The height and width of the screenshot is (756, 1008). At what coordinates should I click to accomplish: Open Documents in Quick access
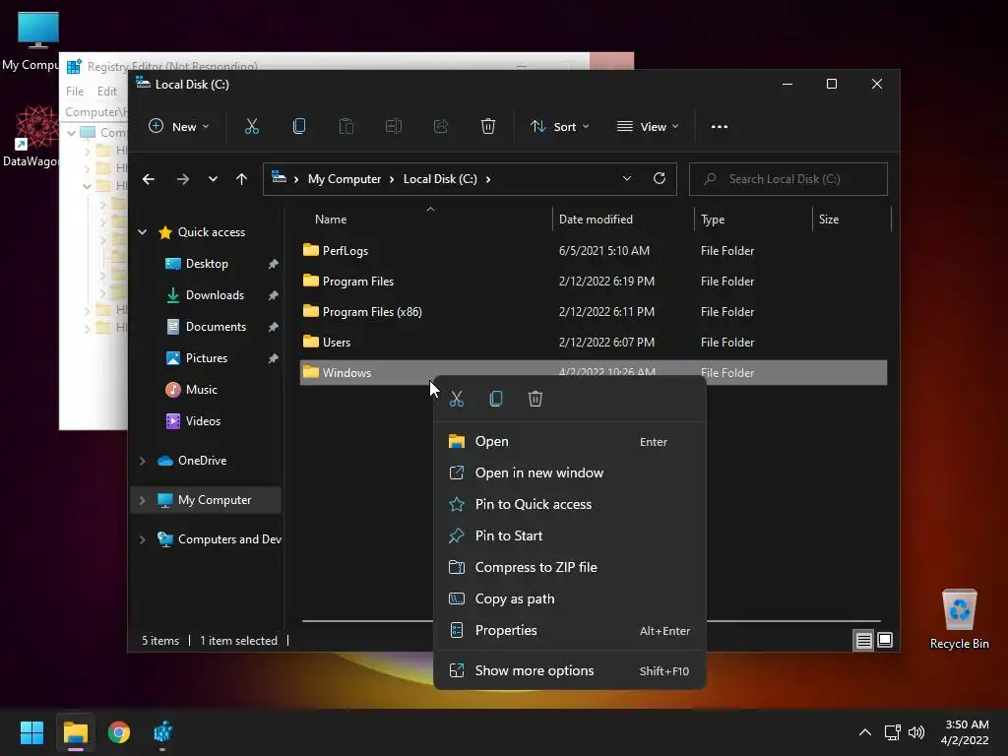216,327
